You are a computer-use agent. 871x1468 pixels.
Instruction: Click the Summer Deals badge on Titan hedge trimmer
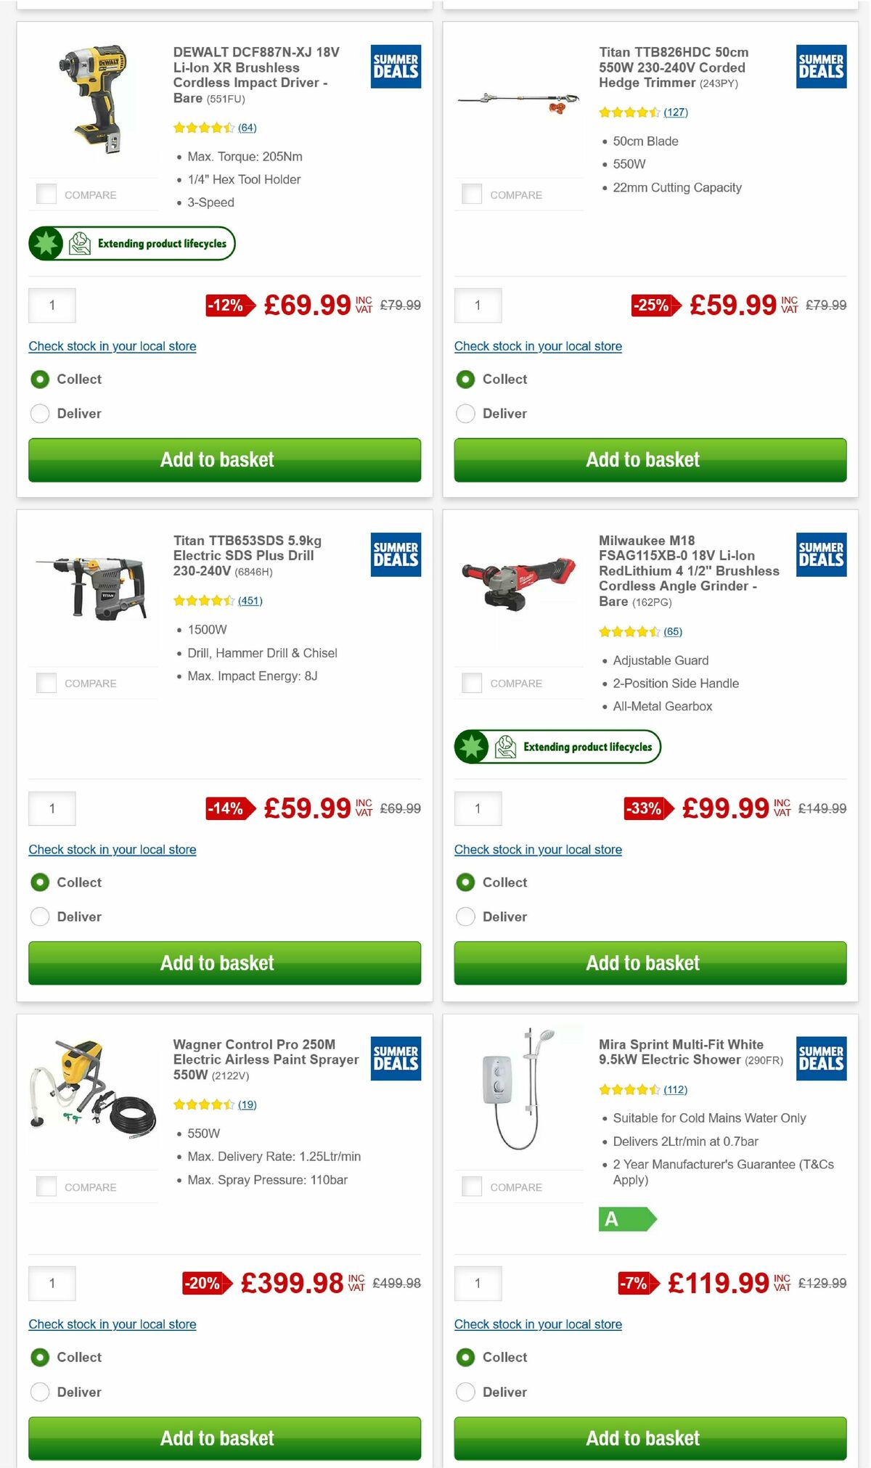tap(820, 67)
